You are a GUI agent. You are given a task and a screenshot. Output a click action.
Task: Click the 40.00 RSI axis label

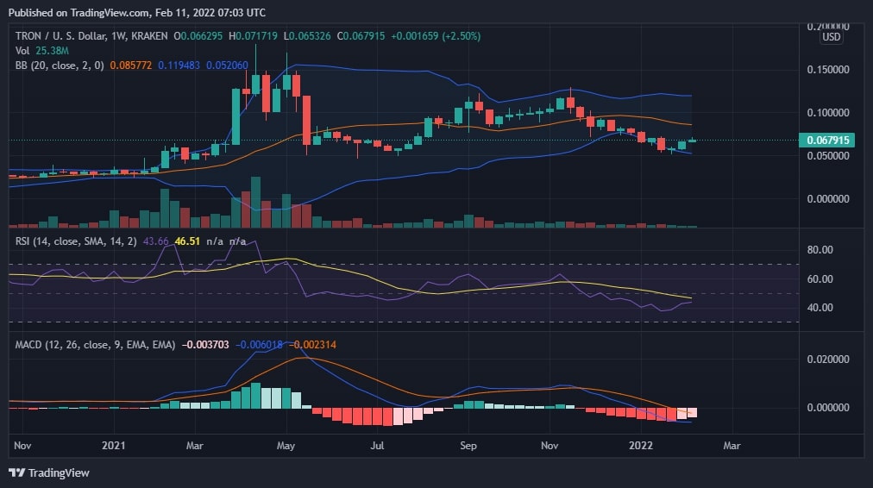pos(820,308)
